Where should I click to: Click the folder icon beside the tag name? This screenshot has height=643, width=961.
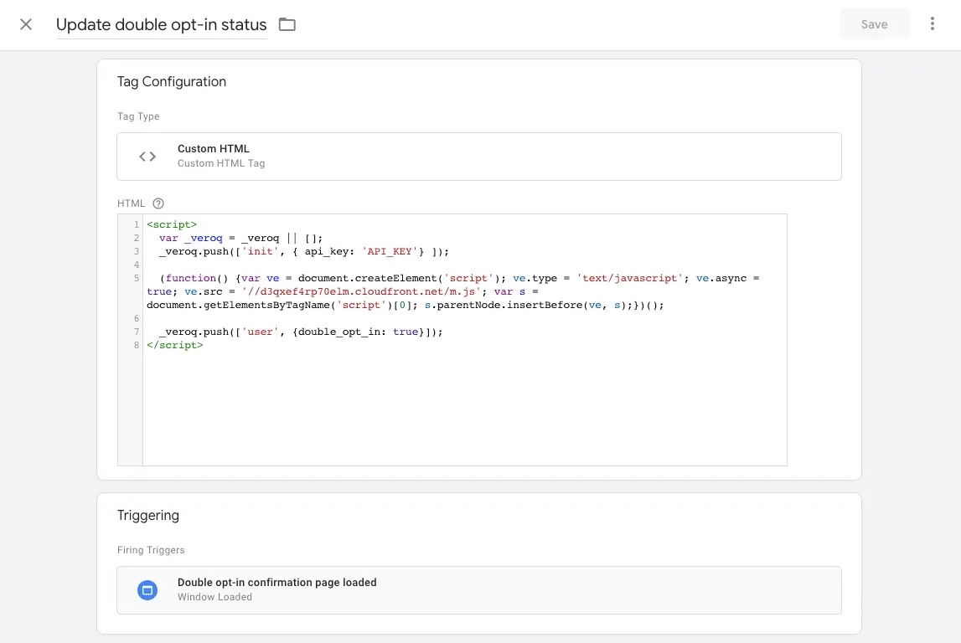point(286,25)
